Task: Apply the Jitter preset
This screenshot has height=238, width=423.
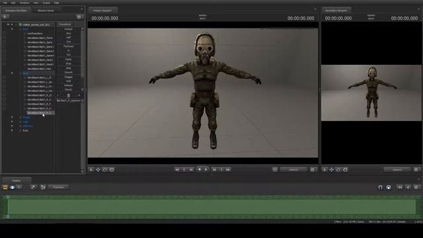Action: click(x=69, y=68)
